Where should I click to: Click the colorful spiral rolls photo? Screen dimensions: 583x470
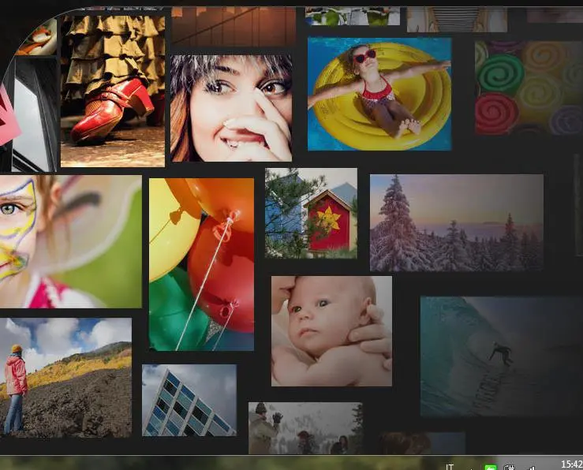[x=529, y=88]
